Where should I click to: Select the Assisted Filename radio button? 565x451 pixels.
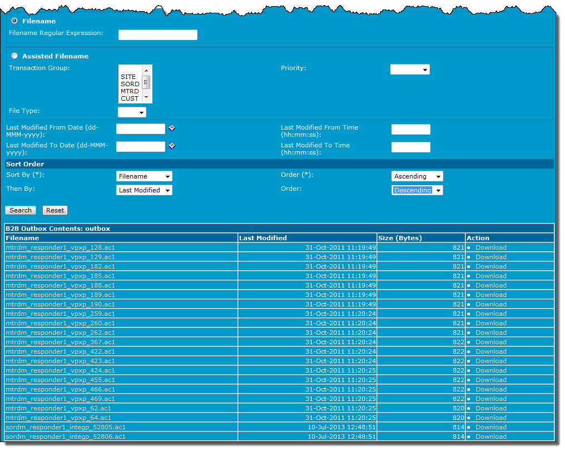pos(14,56)
